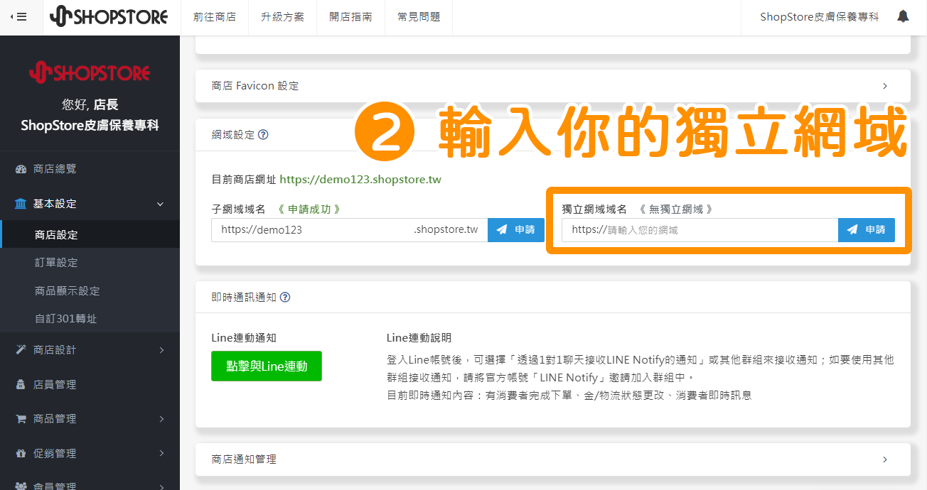
Task: Click the green 點擊與Line連動 button
Action: point(267,366)
